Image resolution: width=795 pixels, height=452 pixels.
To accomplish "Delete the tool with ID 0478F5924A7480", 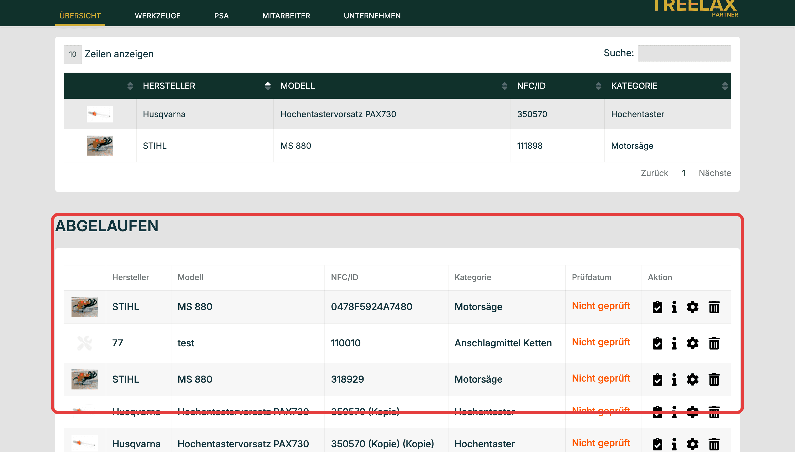I will (x=714, y=307).
